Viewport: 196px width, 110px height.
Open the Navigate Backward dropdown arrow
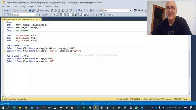8,11
